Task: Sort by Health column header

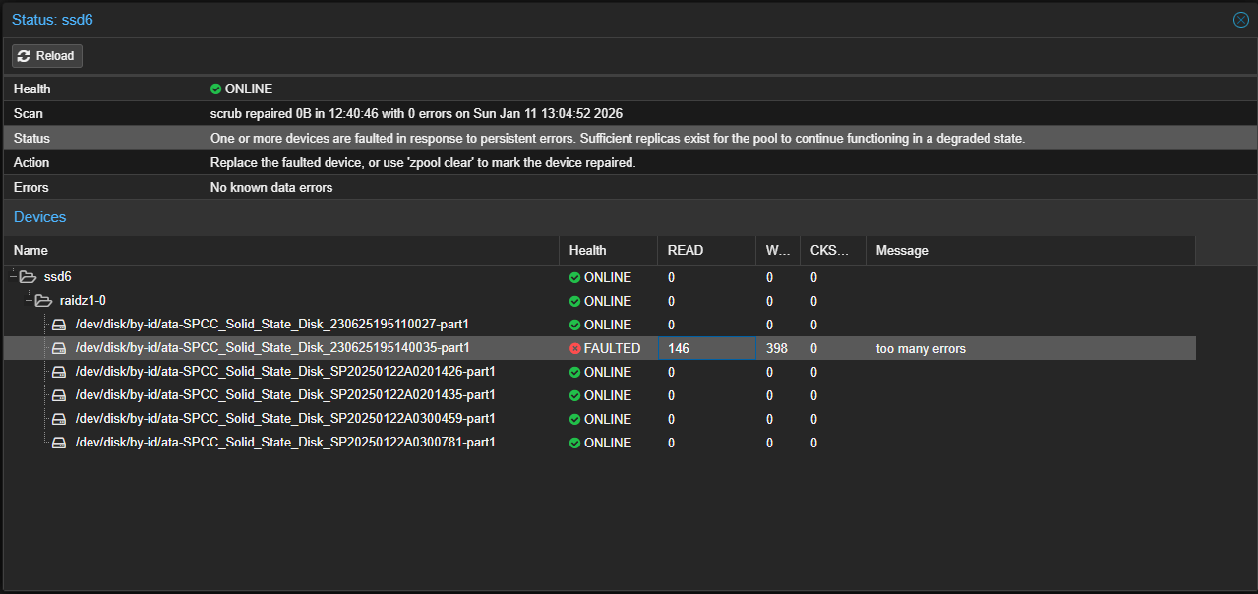Action: [607, 250]
